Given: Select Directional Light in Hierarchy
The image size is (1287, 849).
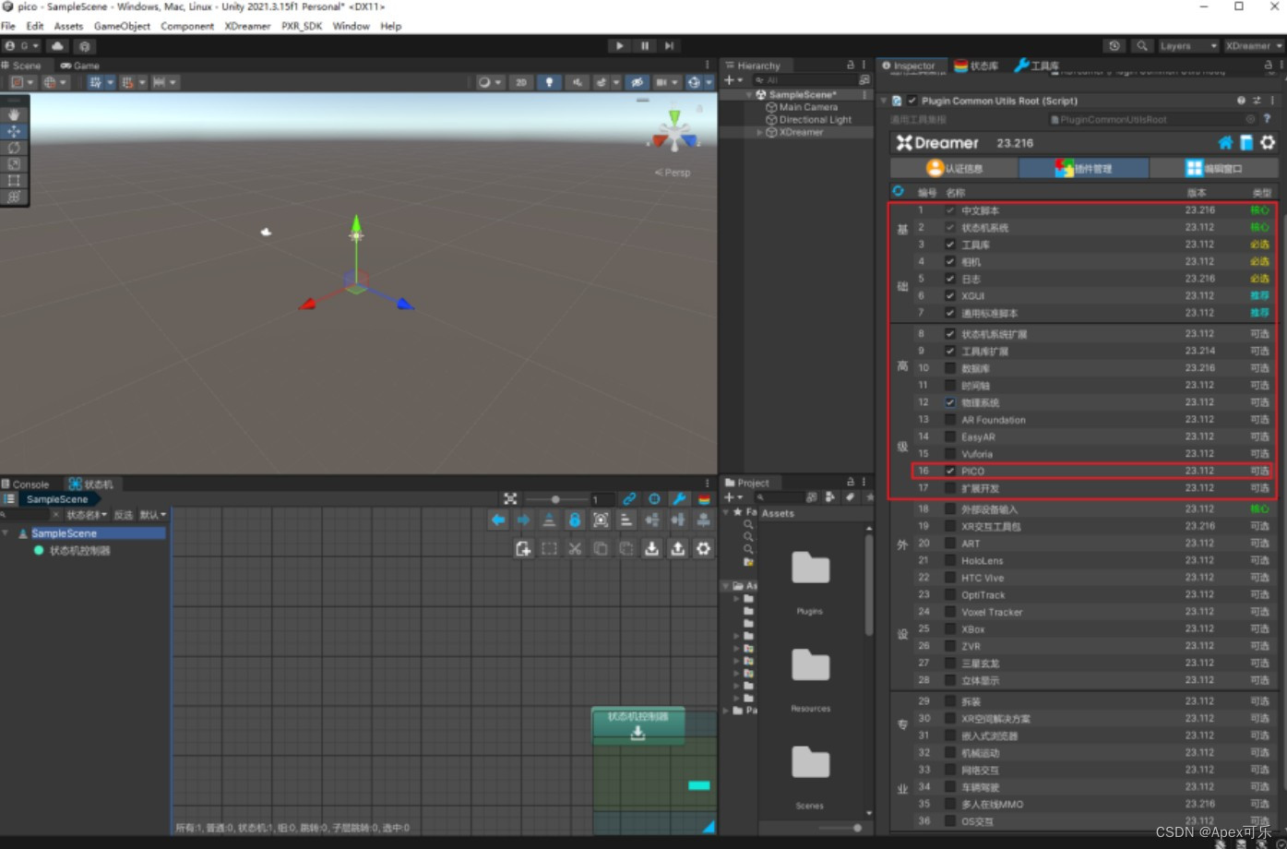Looking at the screenshot, I should pos(809,120).
